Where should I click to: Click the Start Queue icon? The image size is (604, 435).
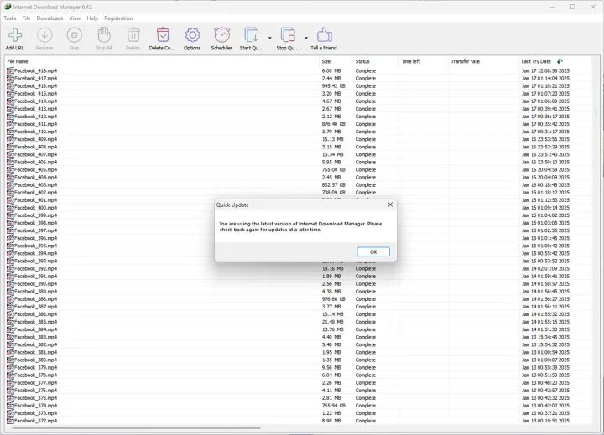tap(252, 35)
